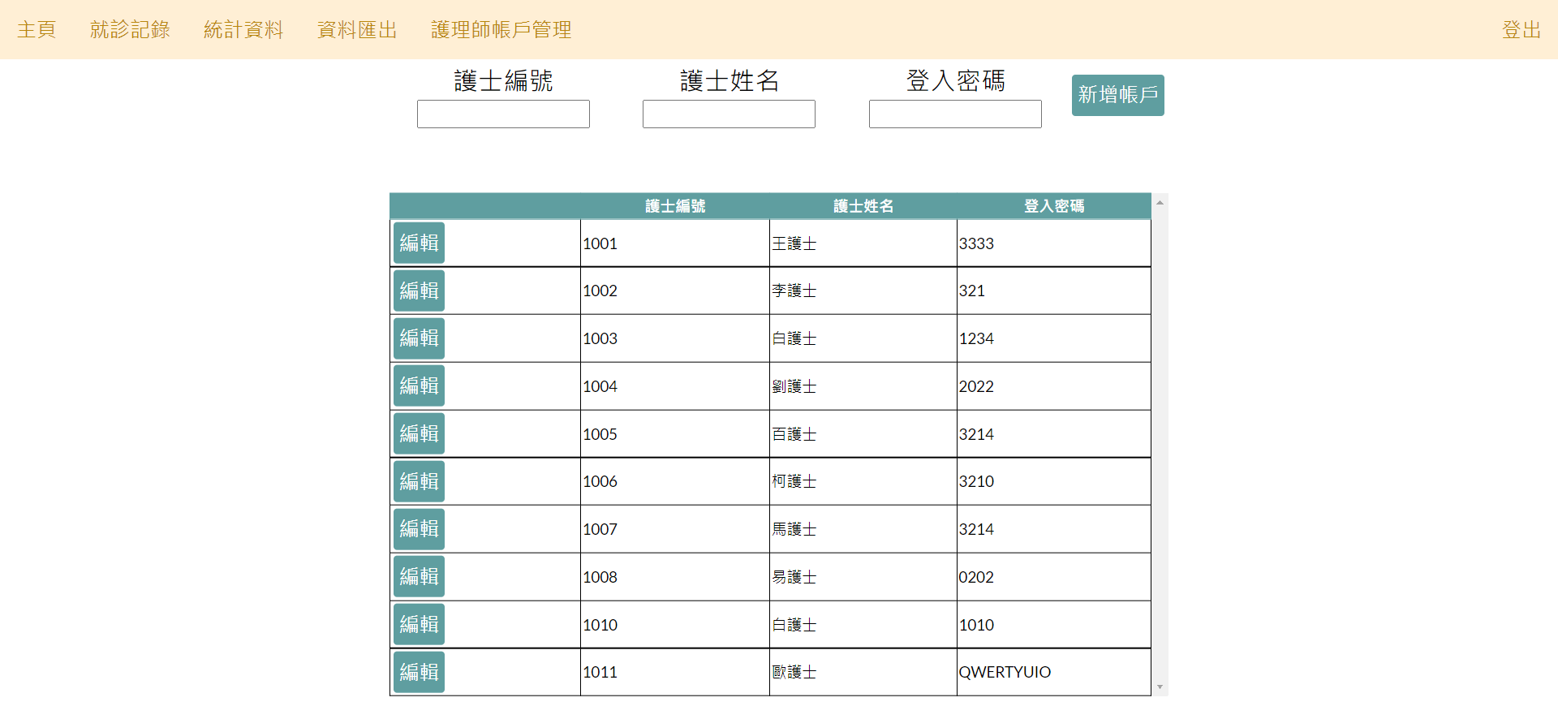Open the 主頁 nav item

pos(37,30)
